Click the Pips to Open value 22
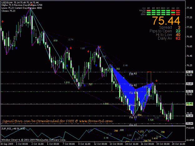Viewport: 195px width, 146px height. tap(178, 31)
